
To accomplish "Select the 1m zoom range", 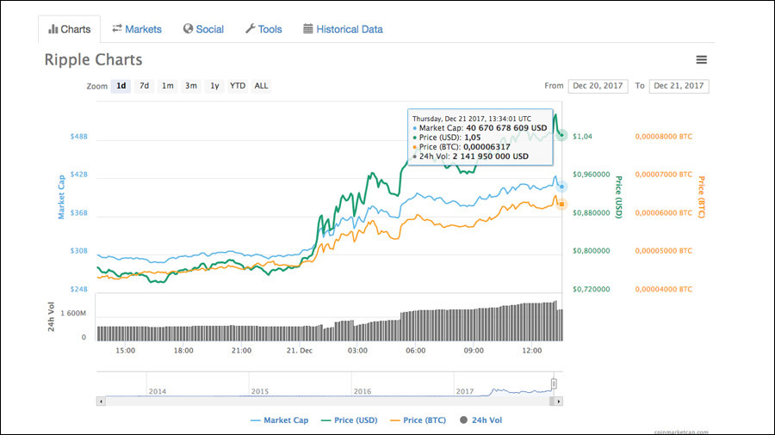I will click(x=168, y=86).
